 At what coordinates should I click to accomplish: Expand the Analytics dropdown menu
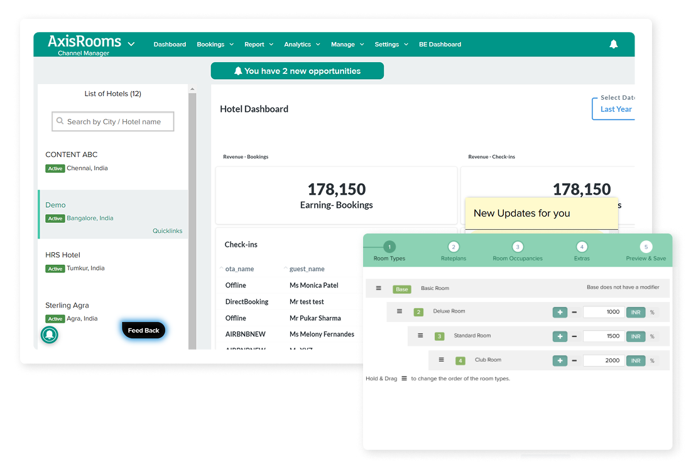(x=302, y=45)
